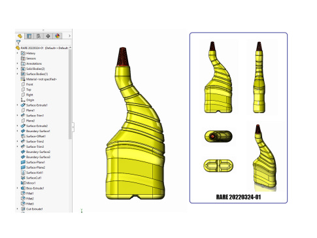Select the Surface-Plane2 feature icon

coord(23,167)
